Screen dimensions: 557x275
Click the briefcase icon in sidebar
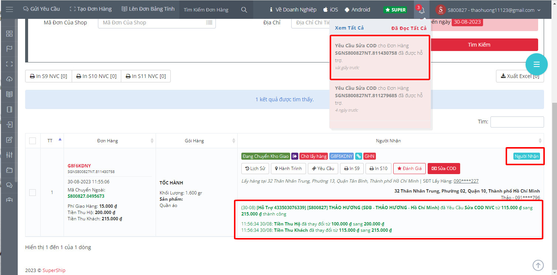pyautogui.click(x=9, y=200)
